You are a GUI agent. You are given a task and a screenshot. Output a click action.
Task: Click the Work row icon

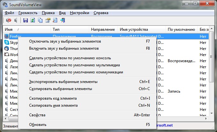(x=6, y=54)
